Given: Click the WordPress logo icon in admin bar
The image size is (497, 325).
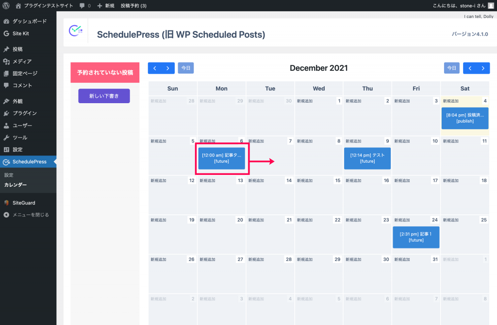Looking at the screenshot, I should coord(6,6).
